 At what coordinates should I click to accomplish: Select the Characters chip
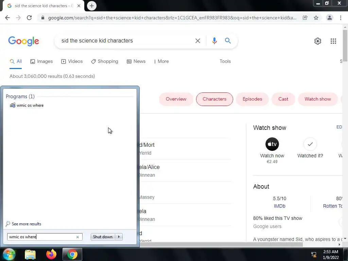click(x=214, y=99)
